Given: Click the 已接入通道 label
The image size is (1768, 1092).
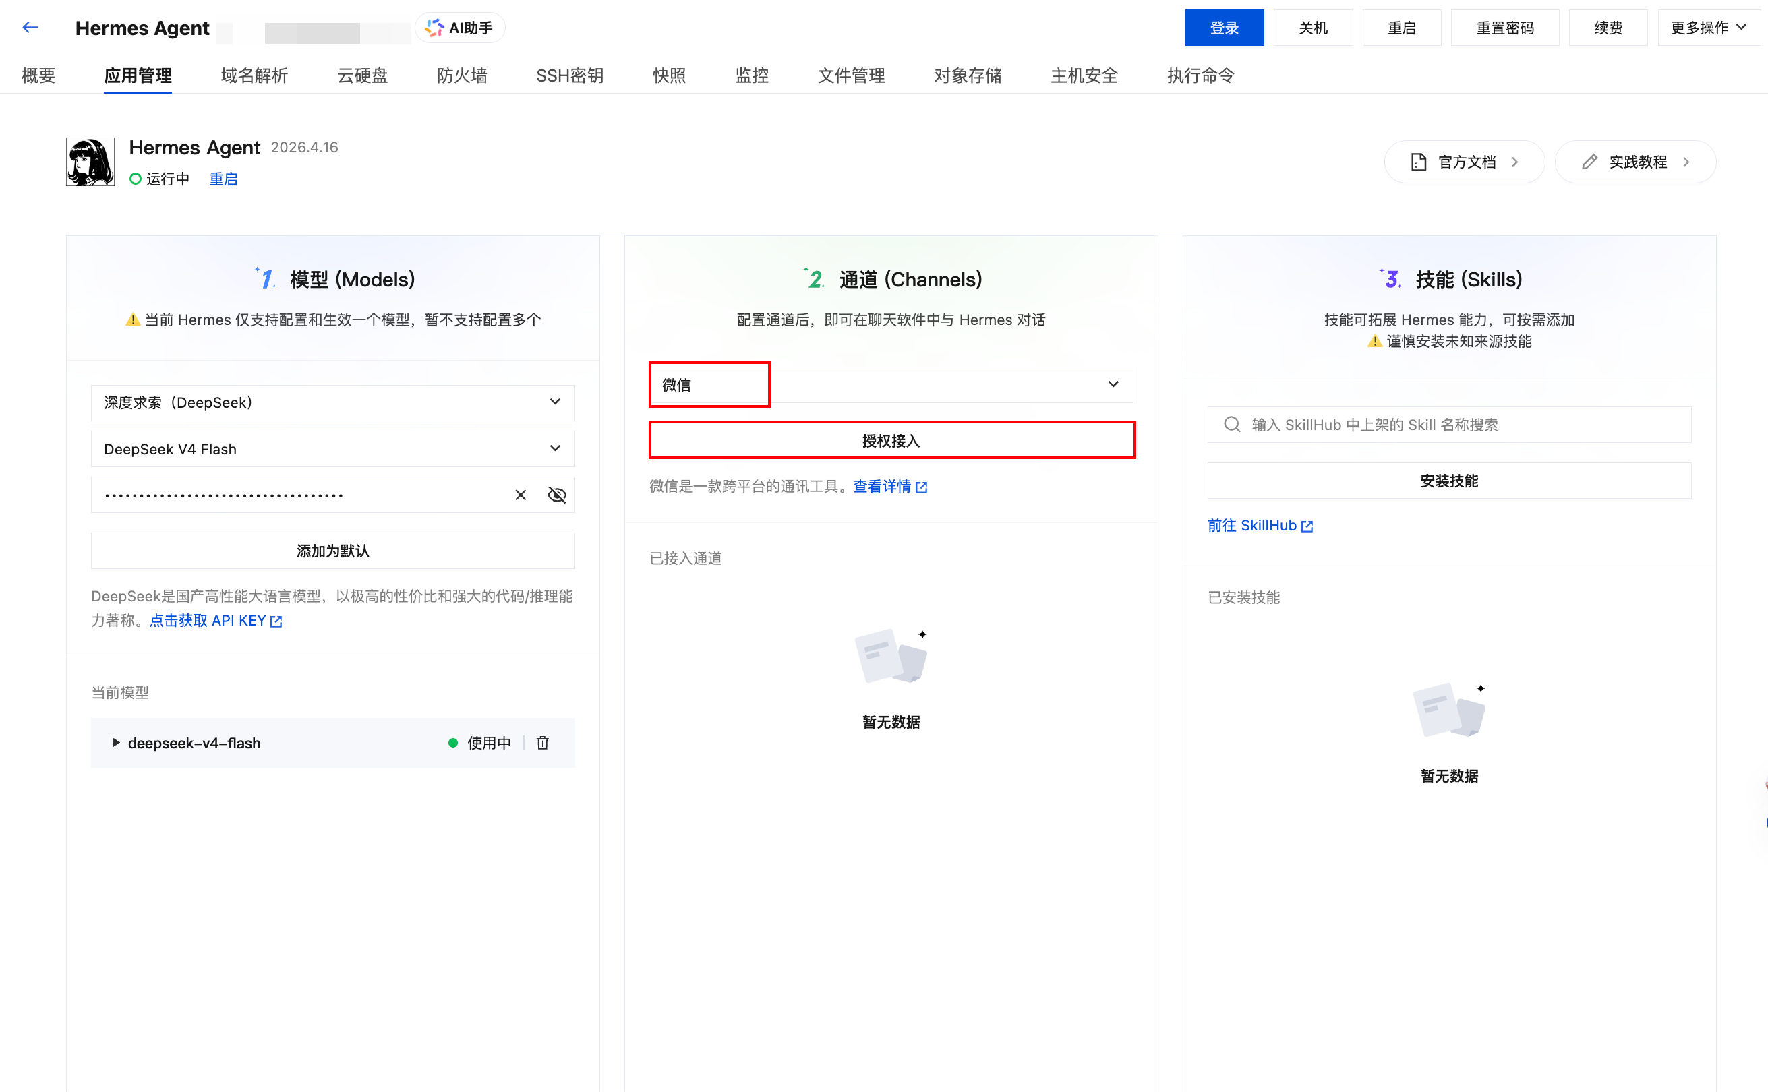Looking at the screenshot, I should click(x=685, y=558).
